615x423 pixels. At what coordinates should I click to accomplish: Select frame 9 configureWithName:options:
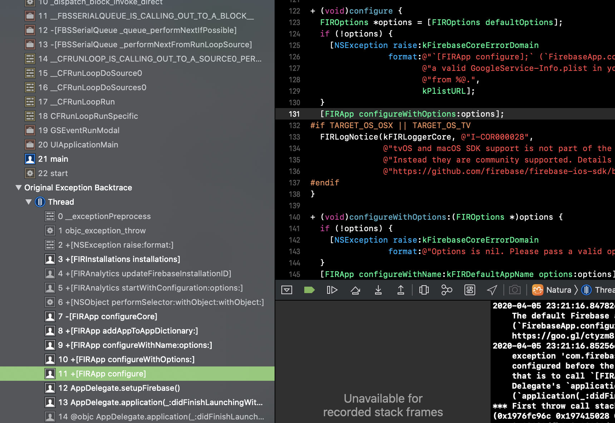coord(137,345)
